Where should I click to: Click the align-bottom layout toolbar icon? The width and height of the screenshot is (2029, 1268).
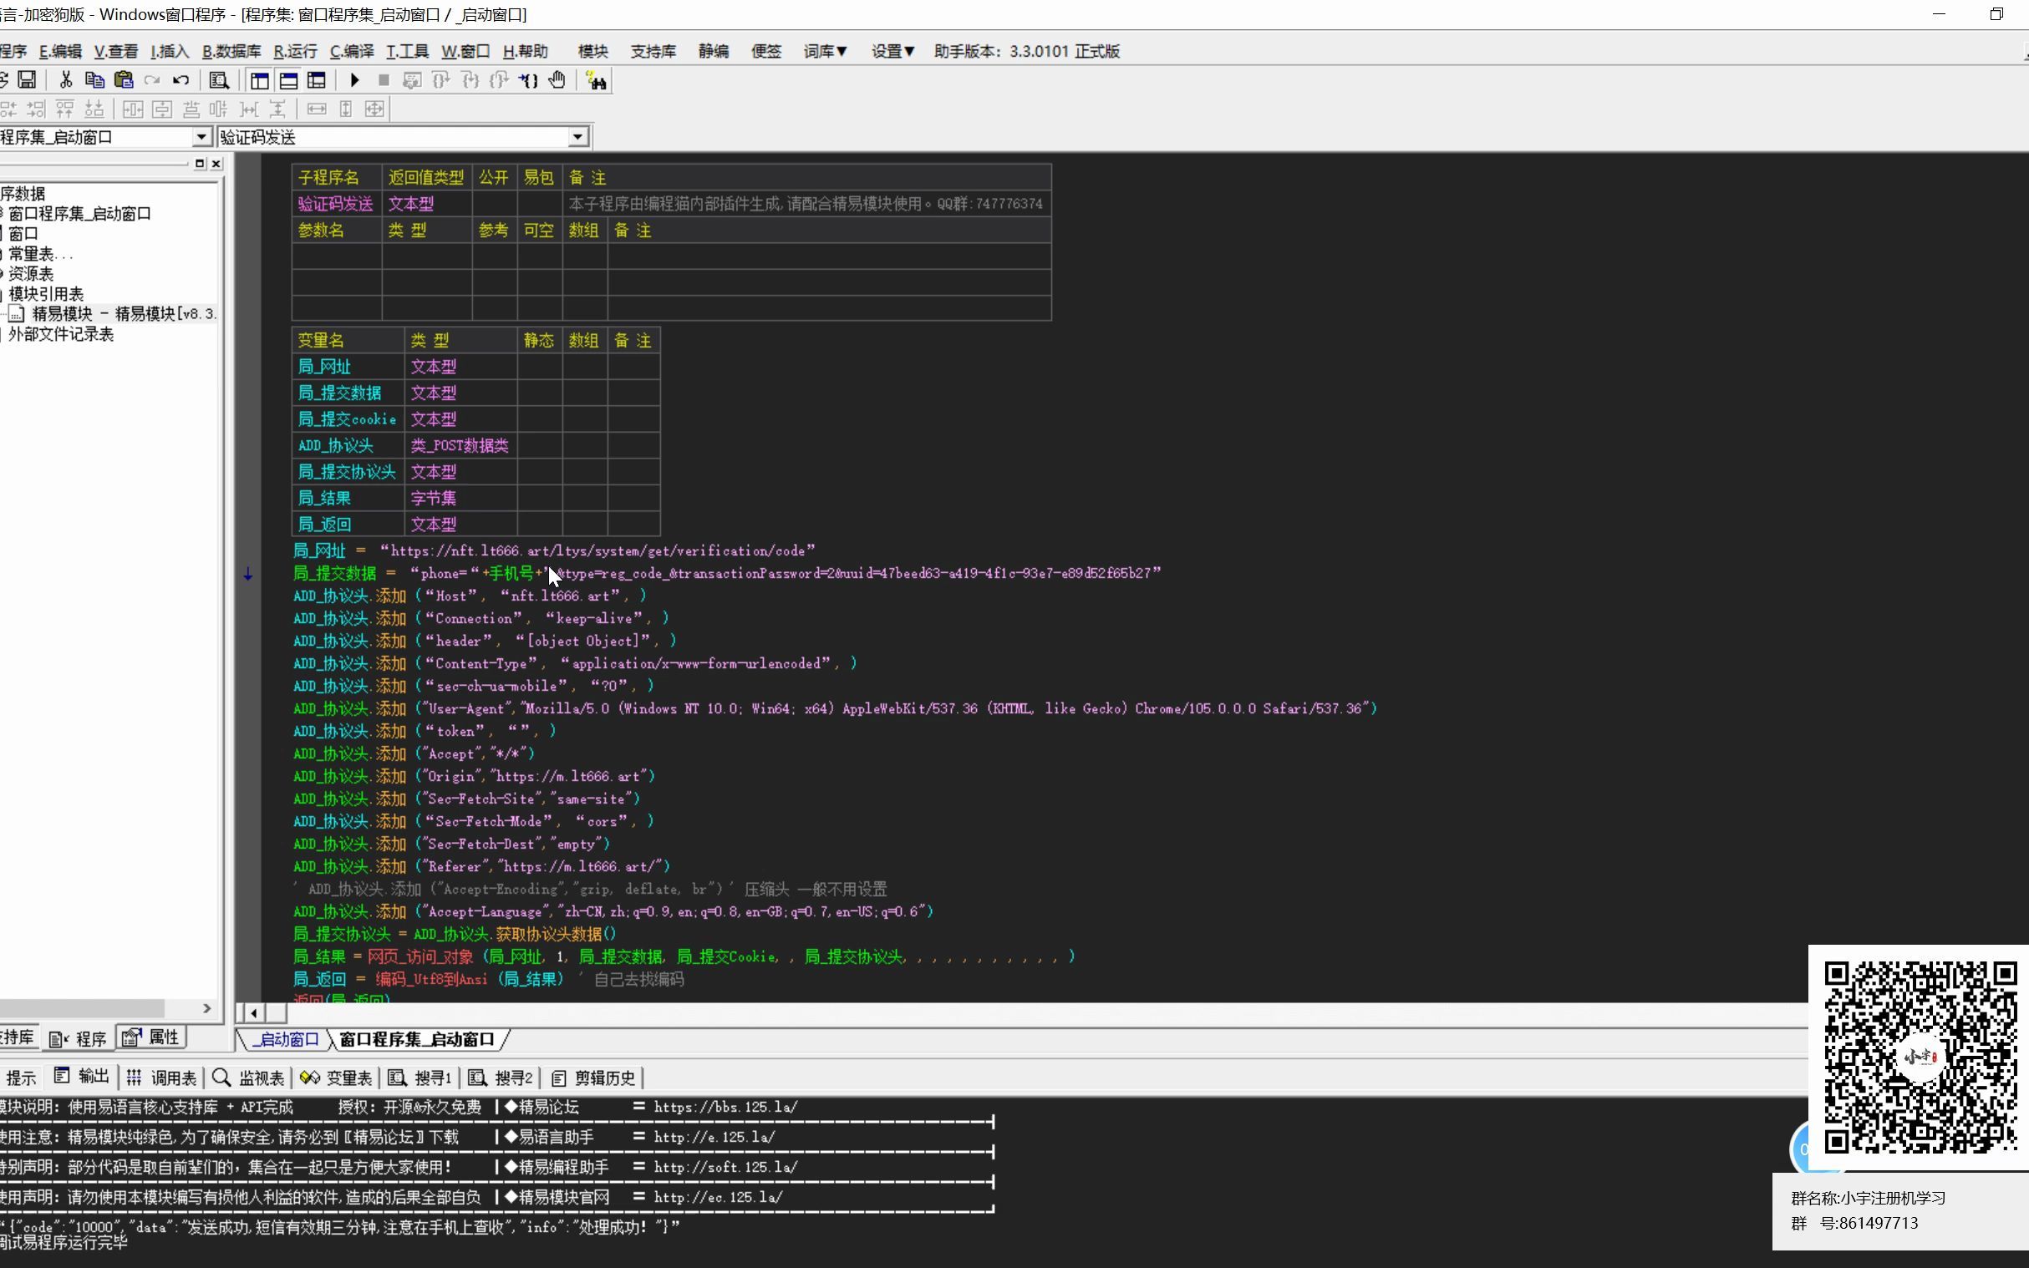(x=94, y=109)
